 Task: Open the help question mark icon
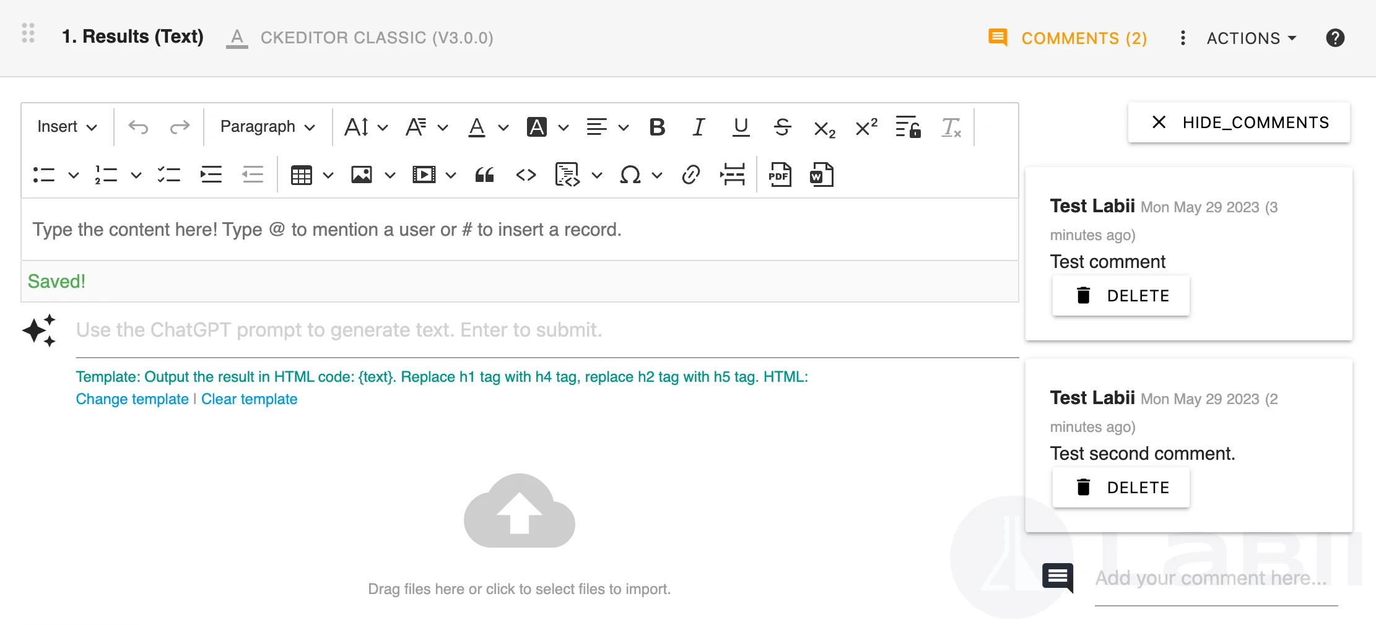1335,38
